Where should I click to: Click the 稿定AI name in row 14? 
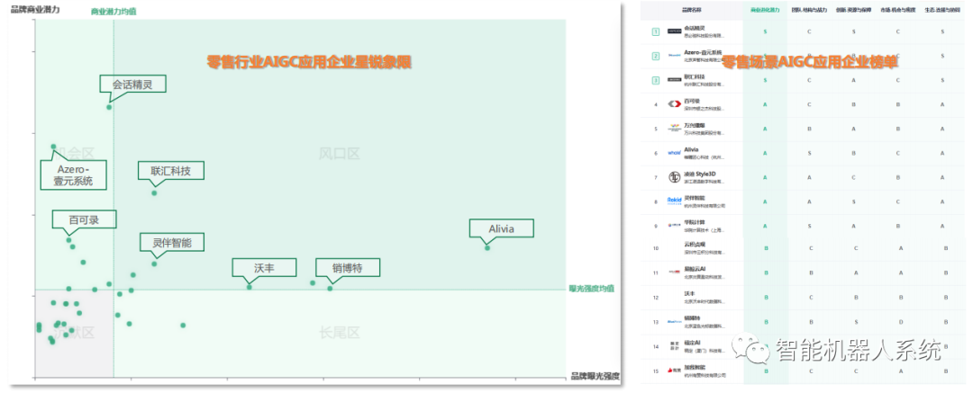click(x=693, y=342)
